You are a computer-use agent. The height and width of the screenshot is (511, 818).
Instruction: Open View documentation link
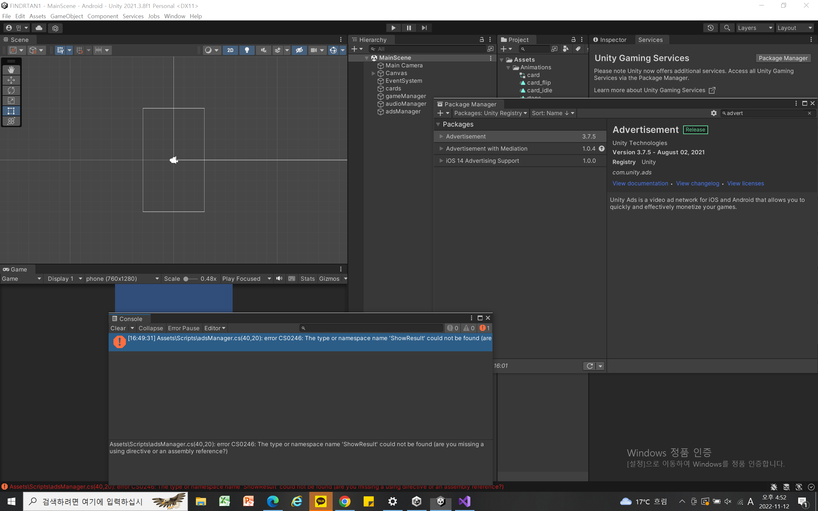640,184
